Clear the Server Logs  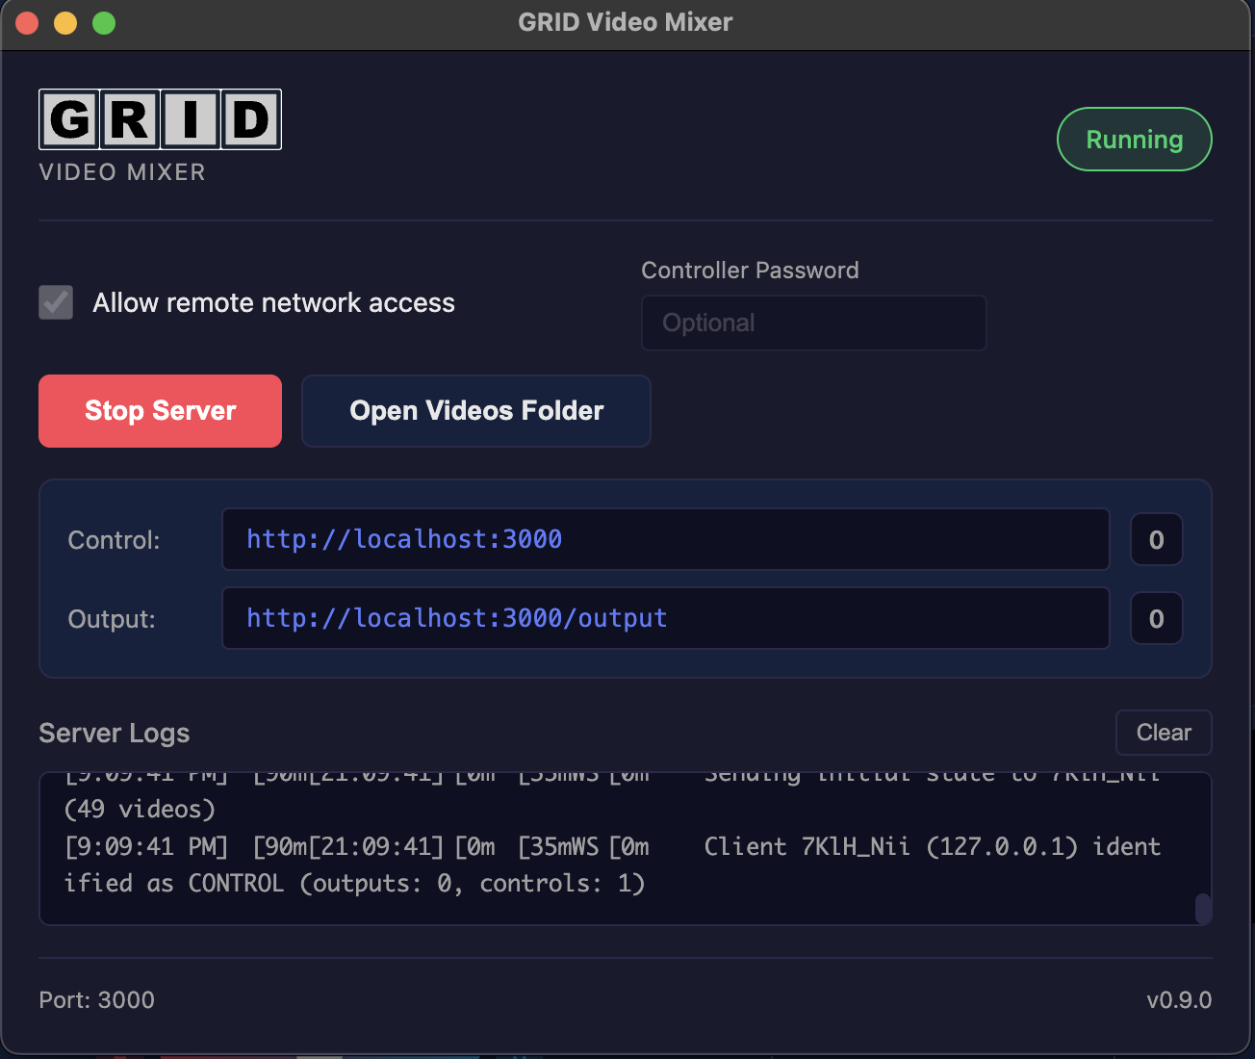tap(1163, 733)
